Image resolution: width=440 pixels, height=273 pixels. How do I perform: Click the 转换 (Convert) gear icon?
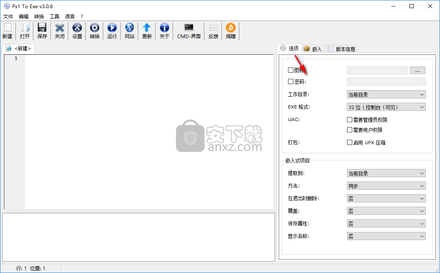[x=95, y=28]
